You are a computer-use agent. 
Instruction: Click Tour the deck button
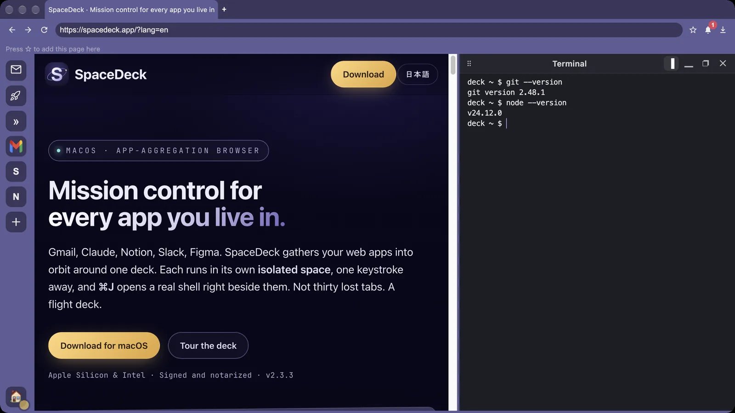pos(208,346)
